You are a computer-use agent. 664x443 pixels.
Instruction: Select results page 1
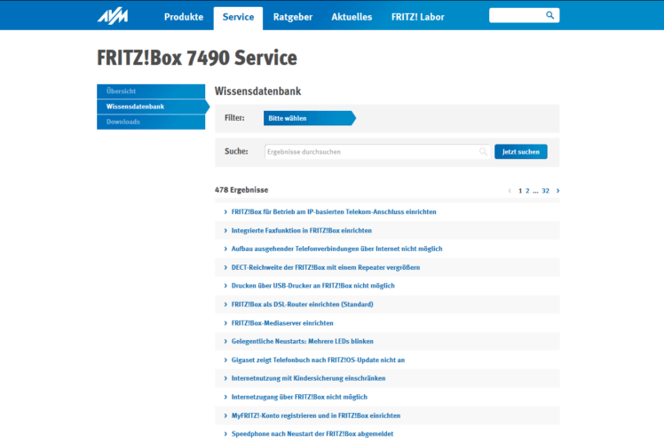pos(520,191)
